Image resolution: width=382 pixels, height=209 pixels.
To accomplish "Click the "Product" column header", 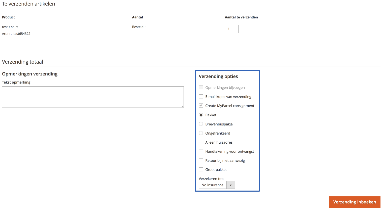I will (x=8, y=17).
